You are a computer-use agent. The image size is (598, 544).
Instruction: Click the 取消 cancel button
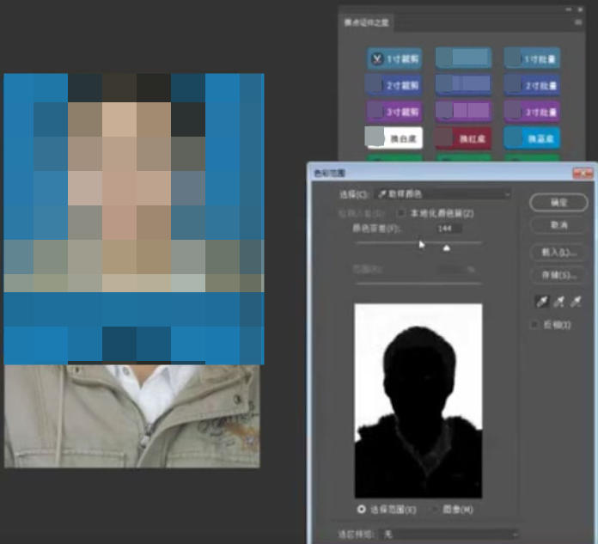[558, 225]
